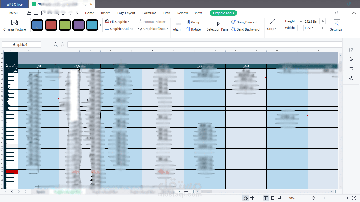Click the Height value field
The height and width of the screenshot is (202, 360).
(311, 21)
